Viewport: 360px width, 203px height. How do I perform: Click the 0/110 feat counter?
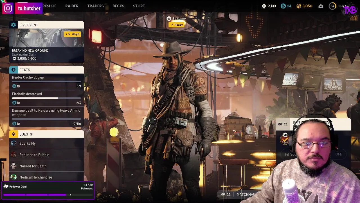tap(77, 124)
